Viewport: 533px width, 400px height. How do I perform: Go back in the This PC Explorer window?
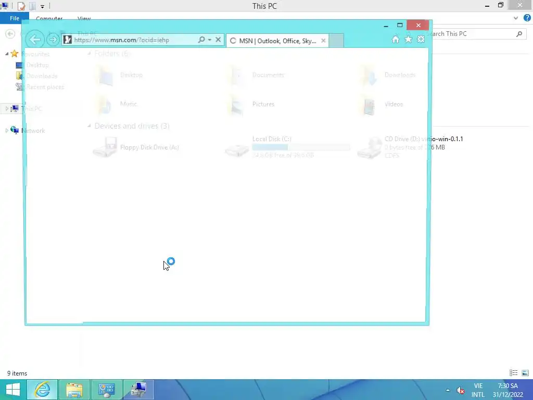click(10, 34)
